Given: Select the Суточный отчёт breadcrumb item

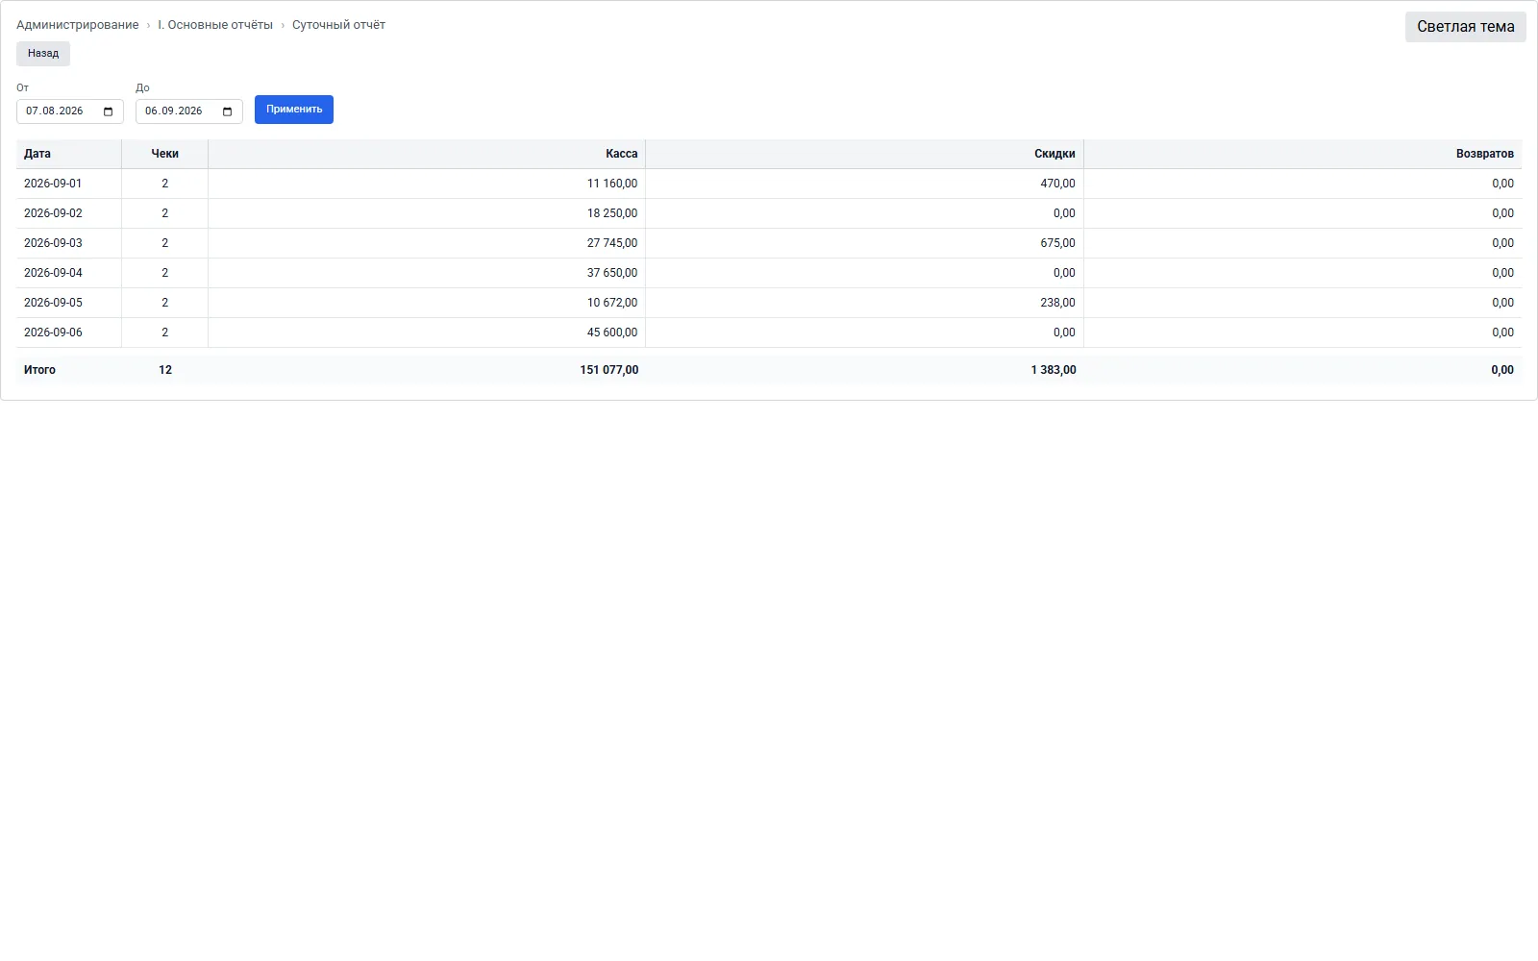Looking at the screenshot, I should (x=338, y=25).
